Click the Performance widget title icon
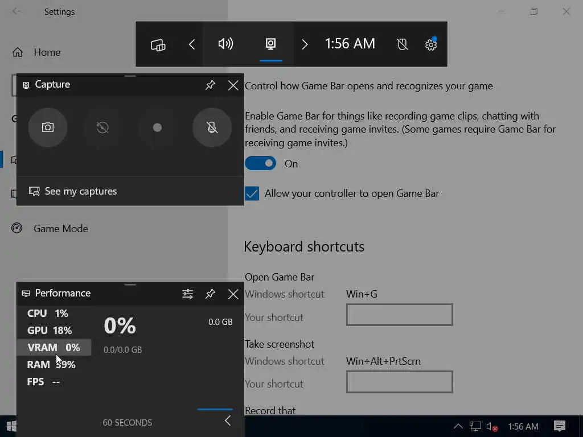583x437 pixels. coord(26,294)
